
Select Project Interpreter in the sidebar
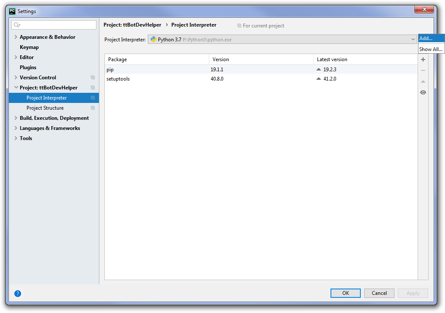pos(53,97)
